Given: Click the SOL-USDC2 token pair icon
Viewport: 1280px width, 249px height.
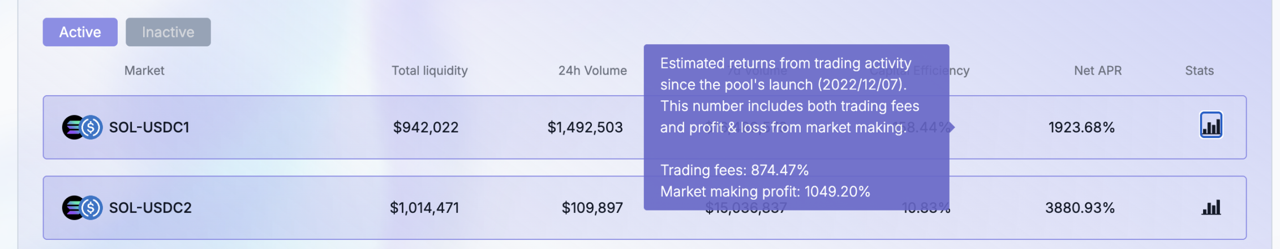Looking at the screenshot, I should (x=82, y=208).
